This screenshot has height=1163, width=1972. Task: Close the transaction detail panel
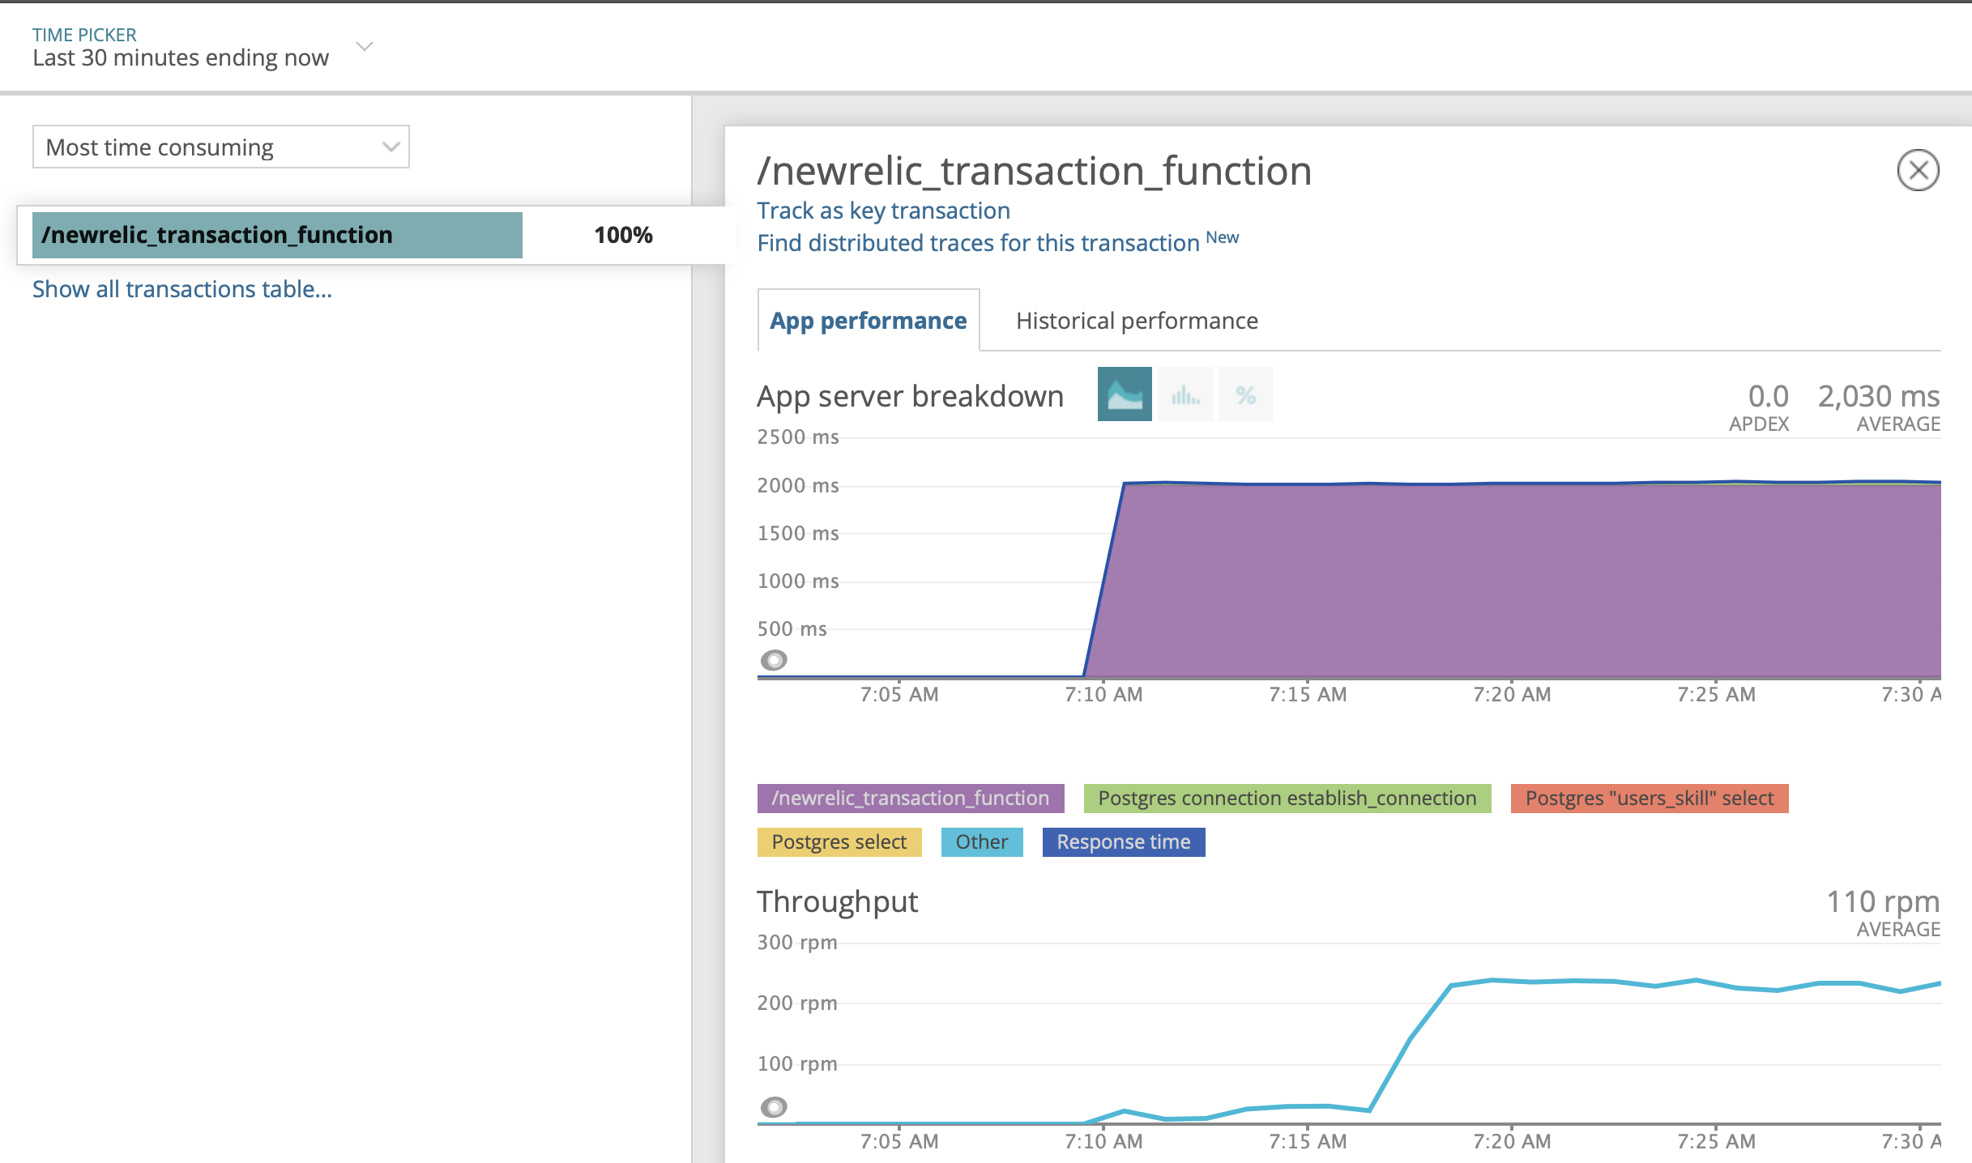[1917, 170]
